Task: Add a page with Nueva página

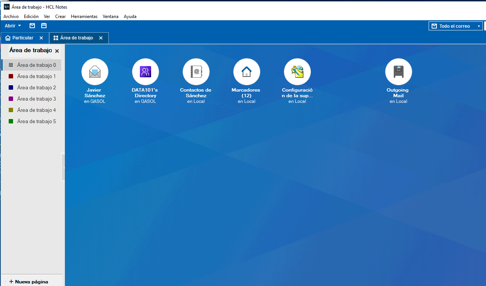Action: (x=28, y=281)
